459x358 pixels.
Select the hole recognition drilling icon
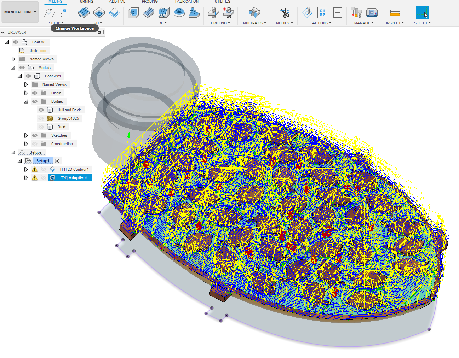click(x=229, y=13)
